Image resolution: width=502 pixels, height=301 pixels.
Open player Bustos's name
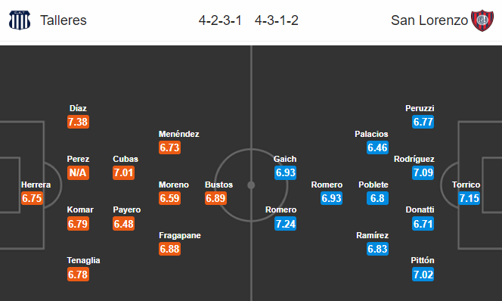[x=218, y=185]
